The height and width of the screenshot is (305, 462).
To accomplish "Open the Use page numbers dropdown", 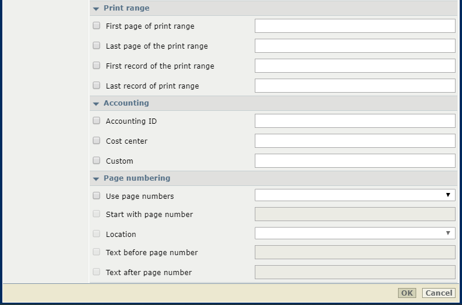I will 355,195.
